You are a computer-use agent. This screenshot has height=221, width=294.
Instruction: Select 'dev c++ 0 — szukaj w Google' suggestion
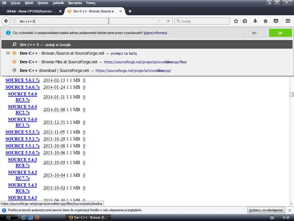pyautogui.click(x=147, y=45)
